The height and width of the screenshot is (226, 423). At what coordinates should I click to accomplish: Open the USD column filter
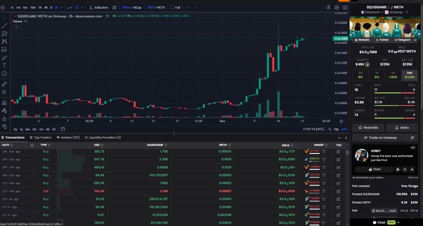click(x=102, y=145)
